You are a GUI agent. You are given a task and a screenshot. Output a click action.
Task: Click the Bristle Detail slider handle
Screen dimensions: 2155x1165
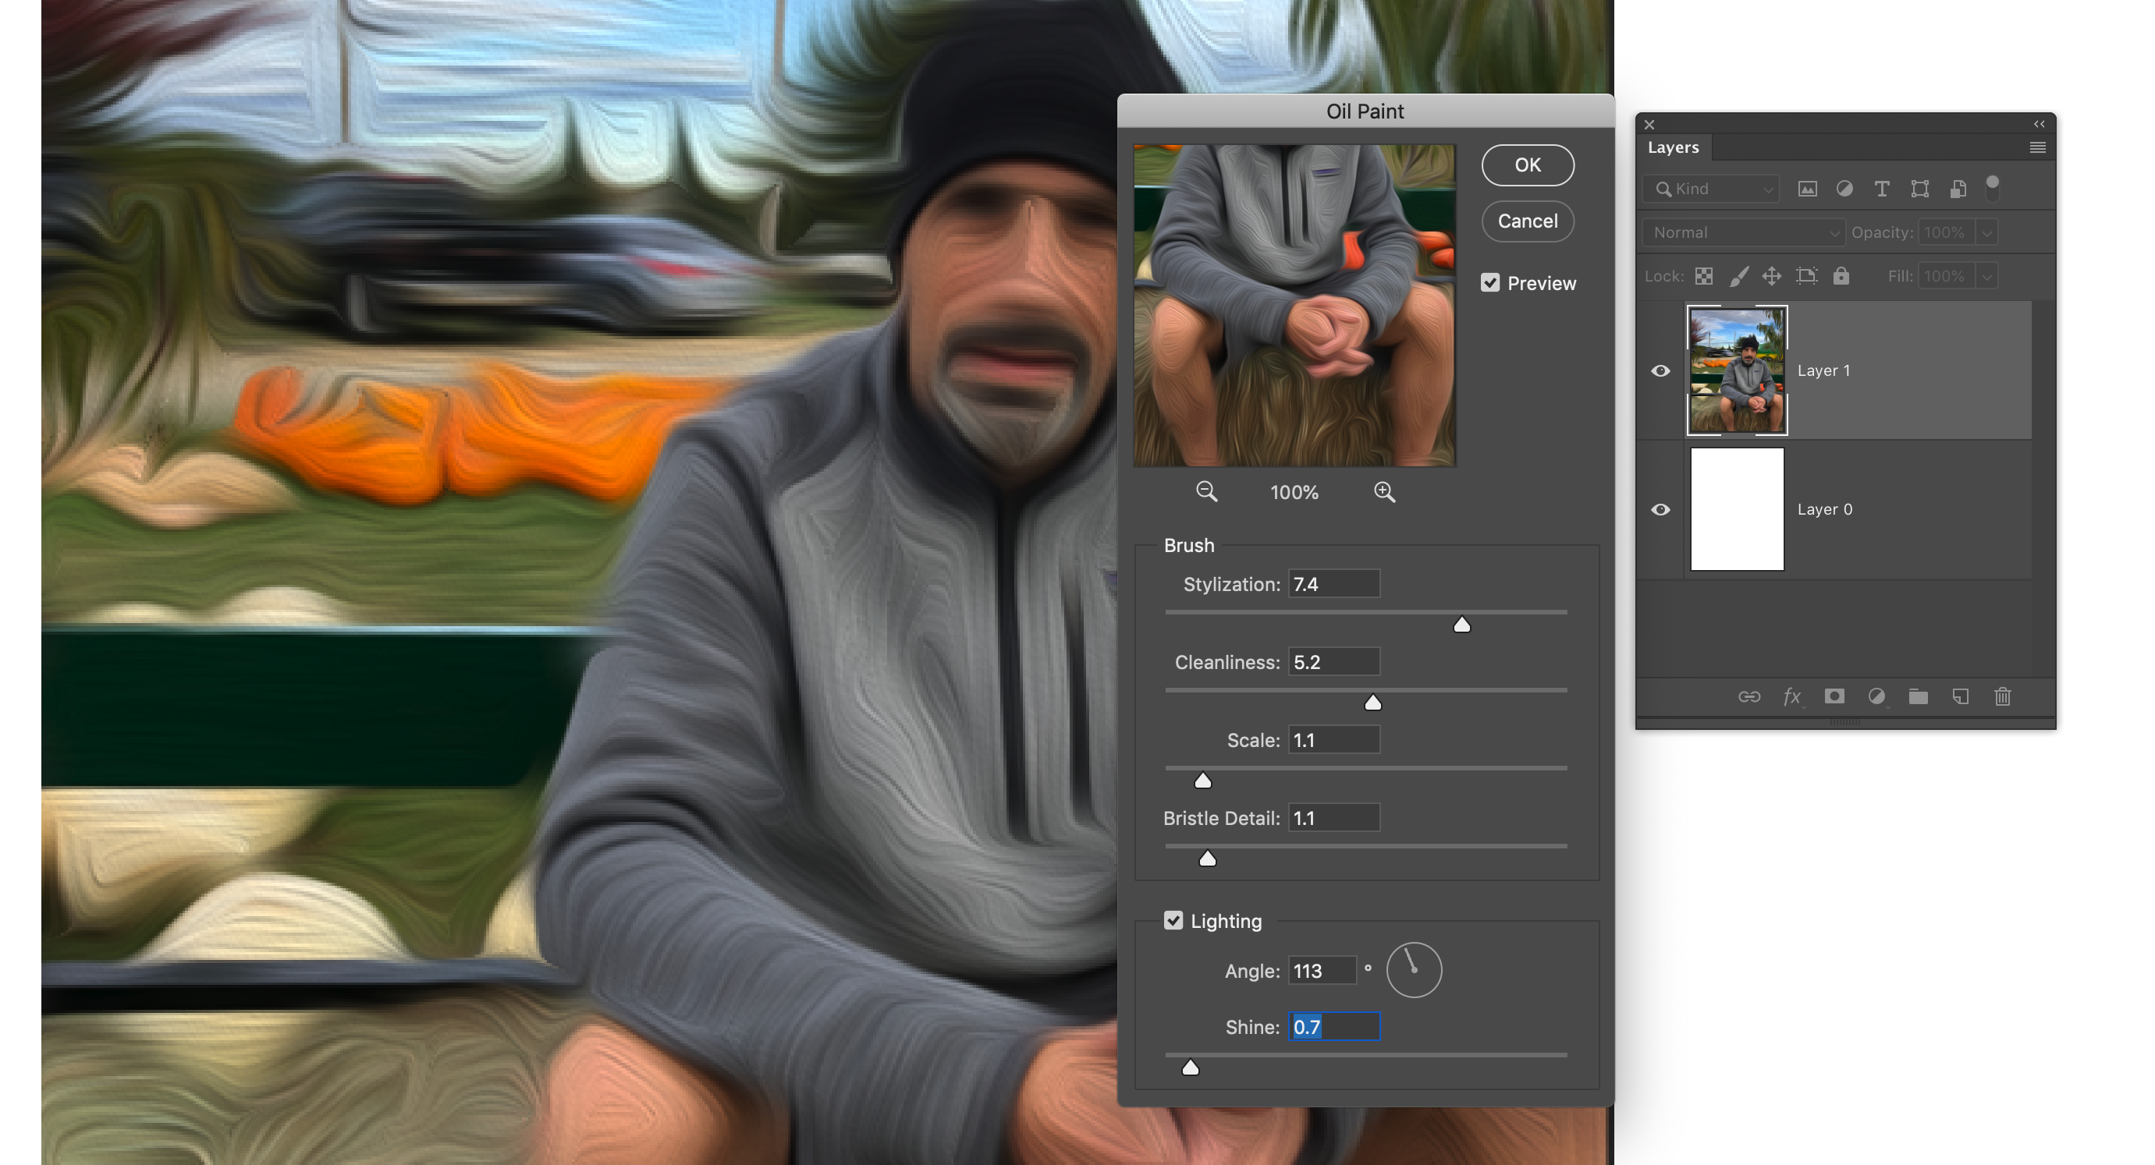pos(1207,859)
